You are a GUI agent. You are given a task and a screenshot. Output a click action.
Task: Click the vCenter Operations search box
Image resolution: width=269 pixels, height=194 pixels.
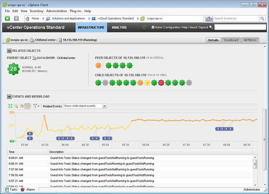coord(240,27)
